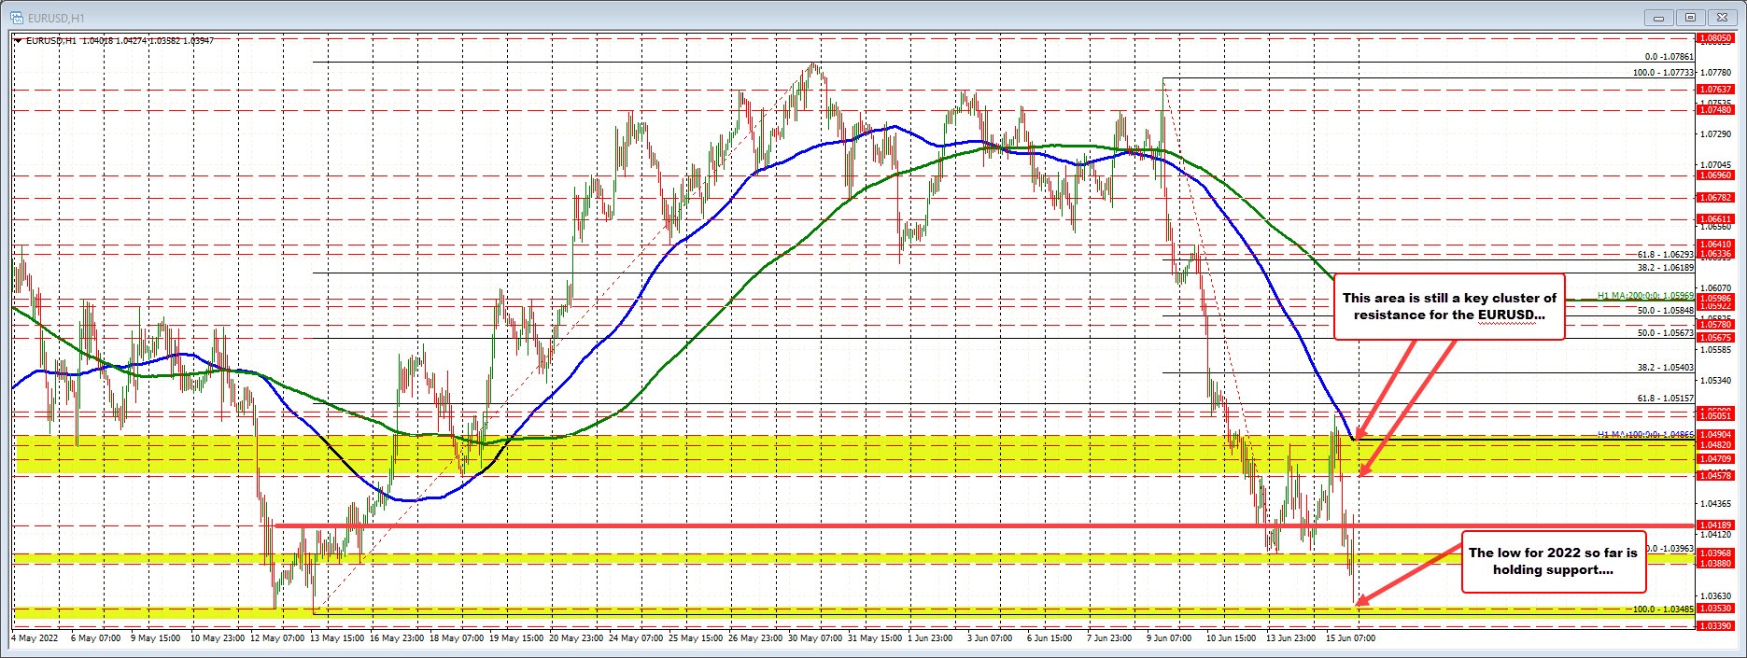Select the 1.06410 red price label
This screenshot has height=658, width=1747.
[x=1716, y=245]
